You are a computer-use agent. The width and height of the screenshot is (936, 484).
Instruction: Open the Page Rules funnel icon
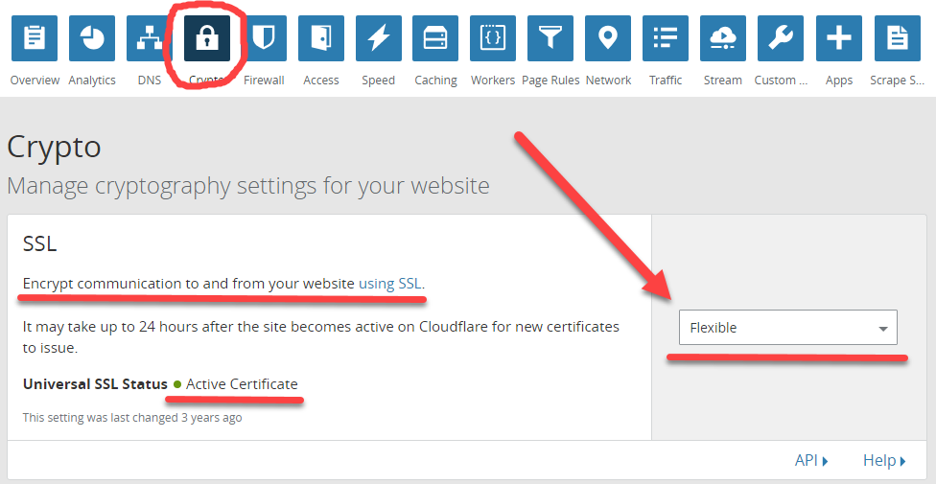click(x=550, y=38)
